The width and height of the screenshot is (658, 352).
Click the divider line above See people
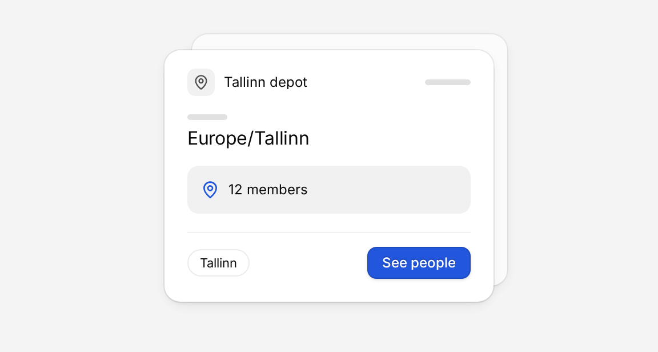pos(328,233)
